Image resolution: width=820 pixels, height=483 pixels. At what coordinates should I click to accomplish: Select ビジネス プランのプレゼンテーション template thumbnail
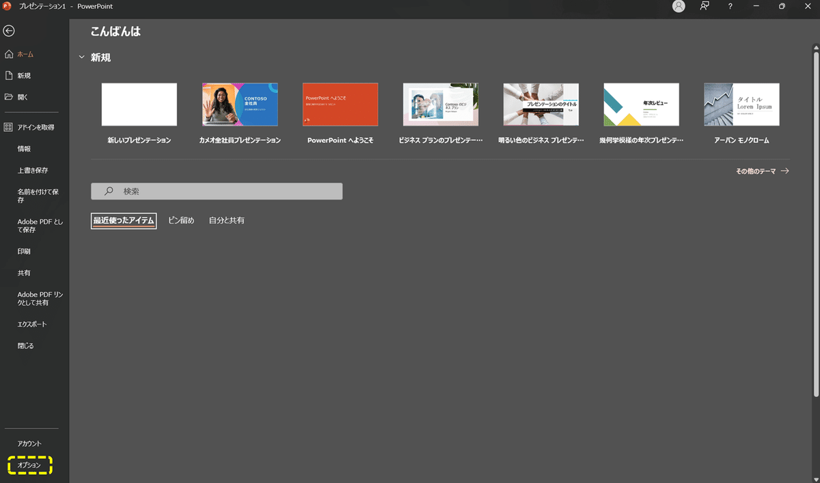click(x=441, y=105)
